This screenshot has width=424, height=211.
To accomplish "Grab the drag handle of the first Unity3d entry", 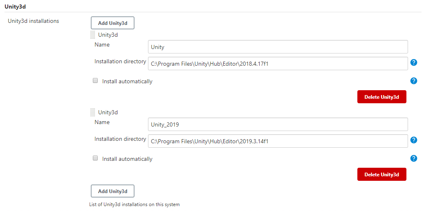I will (x=93, y=35).
